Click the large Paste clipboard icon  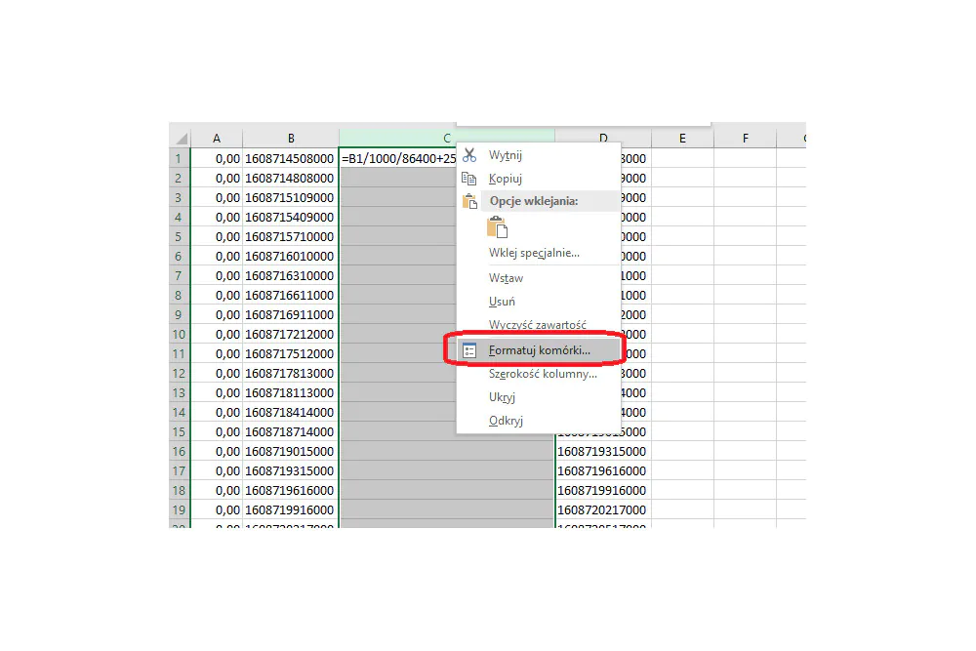498,227
